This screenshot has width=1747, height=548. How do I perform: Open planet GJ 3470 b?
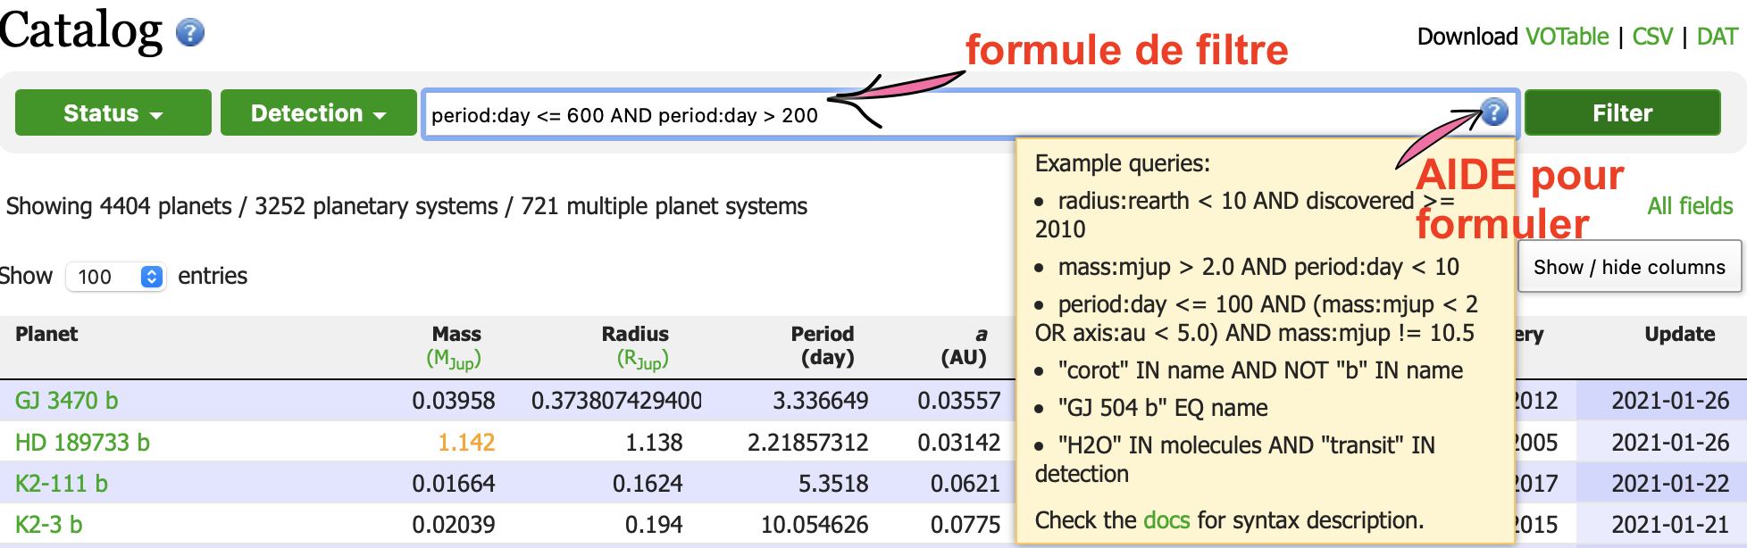pos(67,401)
